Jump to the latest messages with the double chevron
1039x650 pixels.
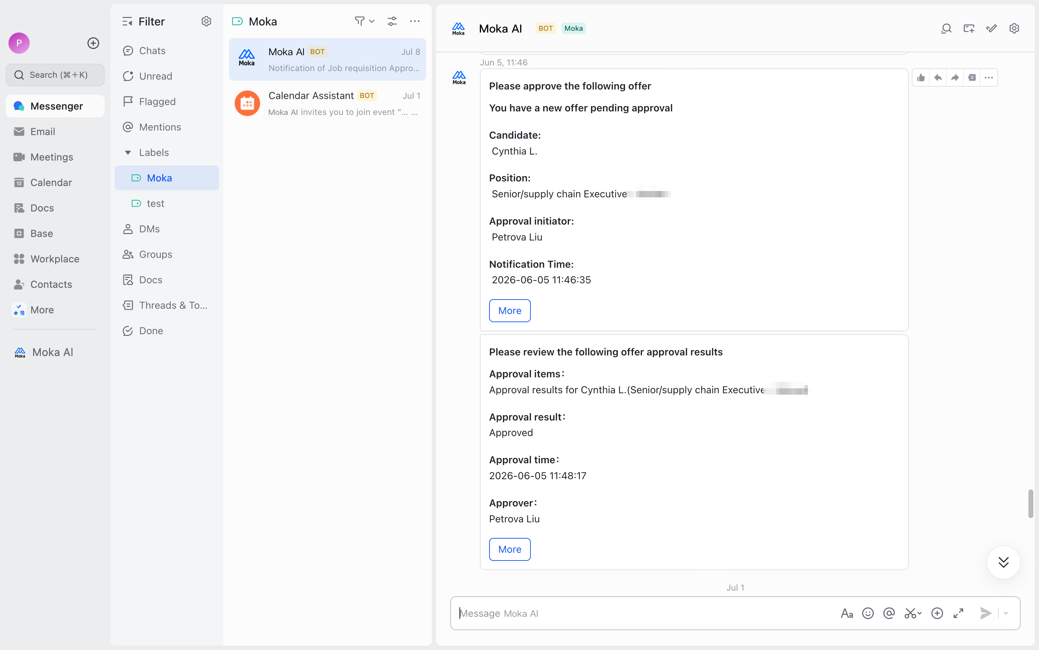1003,562
